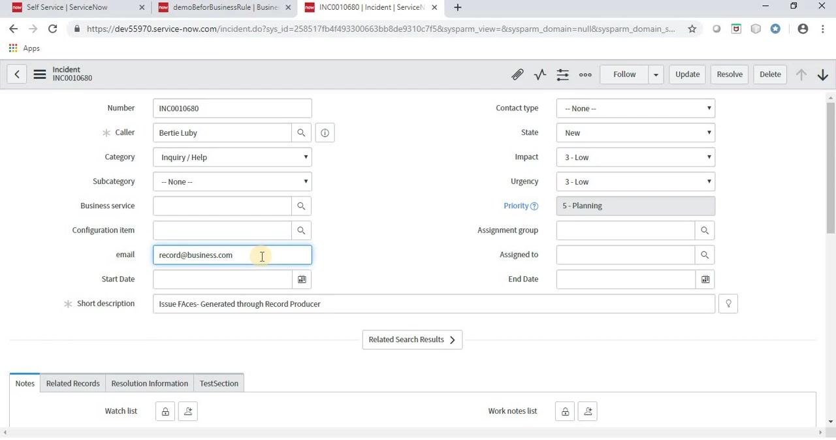Screen dimensions: 836x440
Task: Expand the Impact dropdown
Action: (x=636, y=157)
